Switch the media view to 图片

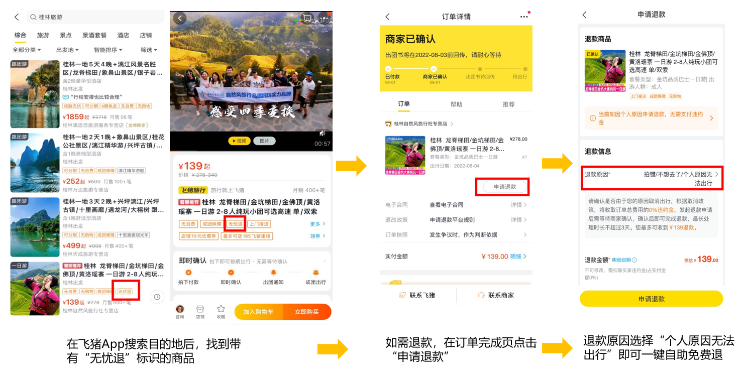coord(264,141)
